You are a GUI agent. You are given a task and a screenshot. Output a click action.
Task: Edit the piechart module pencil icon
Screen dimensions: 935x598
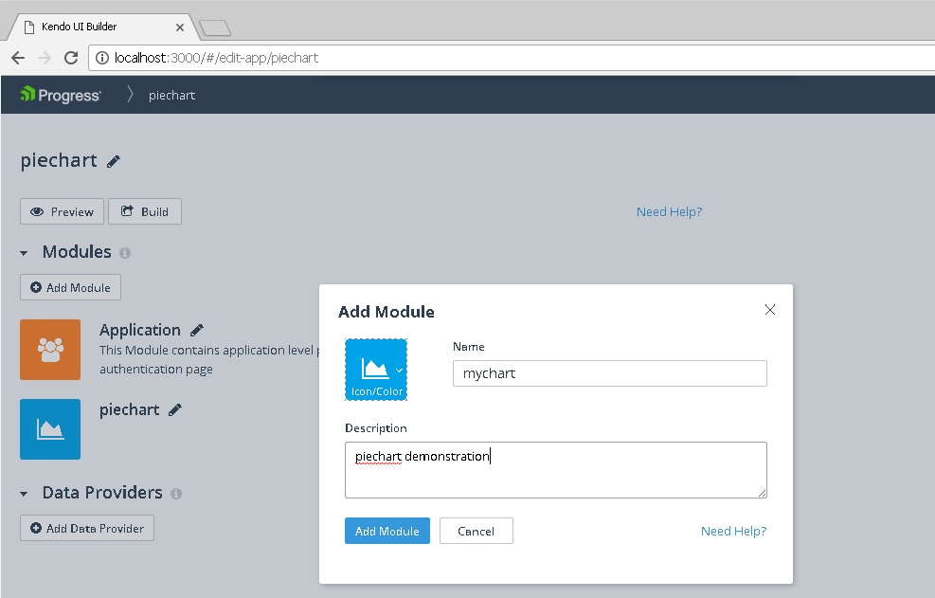click(x=174, y=410)
